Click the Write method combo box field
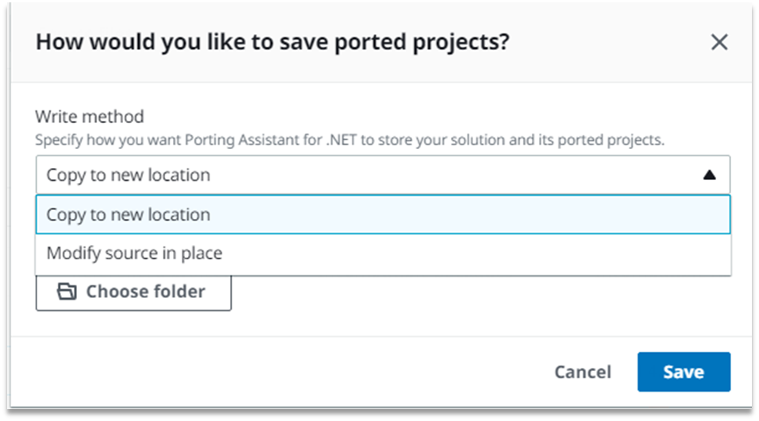Viewport: 759px width, 421px height. (x=382, y=175)
